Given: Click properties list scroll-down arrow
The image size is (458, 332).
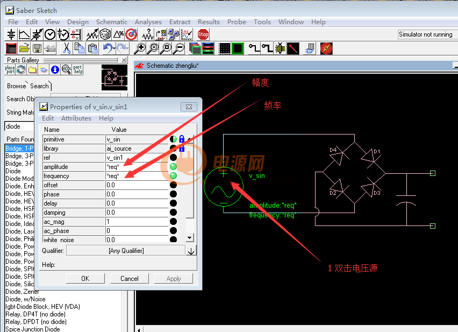Looking at the screenshot, I should pyautogui.click(x=190, y=238).
